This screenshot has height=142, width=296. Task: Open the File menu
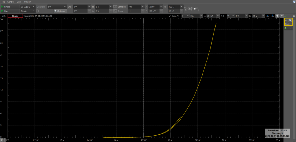coord(3,2)
